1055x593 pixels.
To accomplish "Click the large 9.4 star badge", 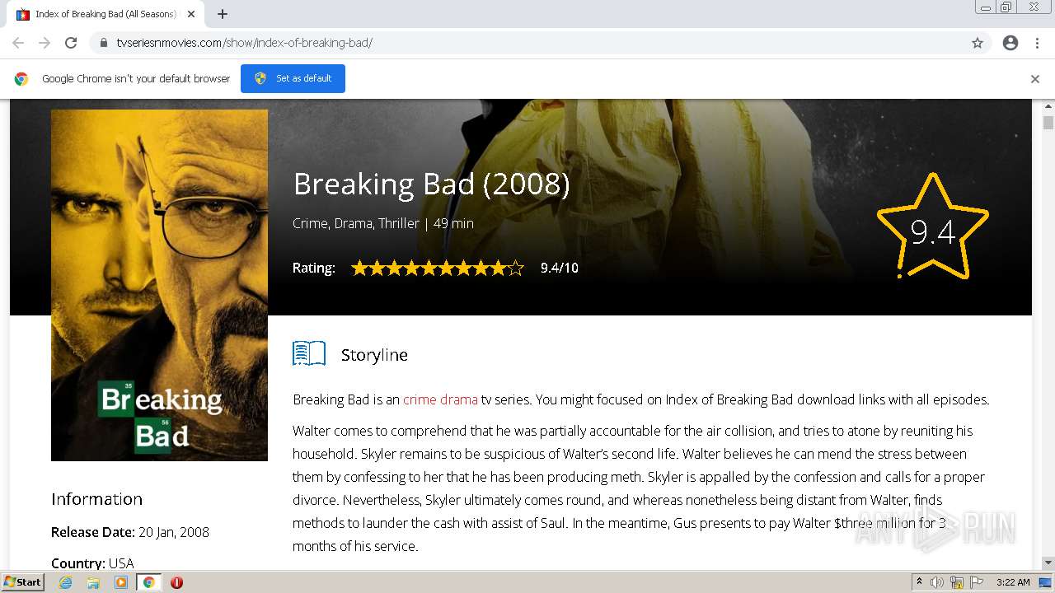I will [x=932, y=229].
